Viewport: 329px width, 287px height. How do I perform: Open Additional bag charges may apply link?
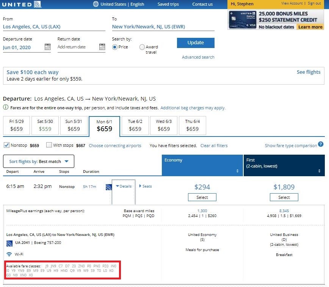pyautogui.click(x=193, y=108)
